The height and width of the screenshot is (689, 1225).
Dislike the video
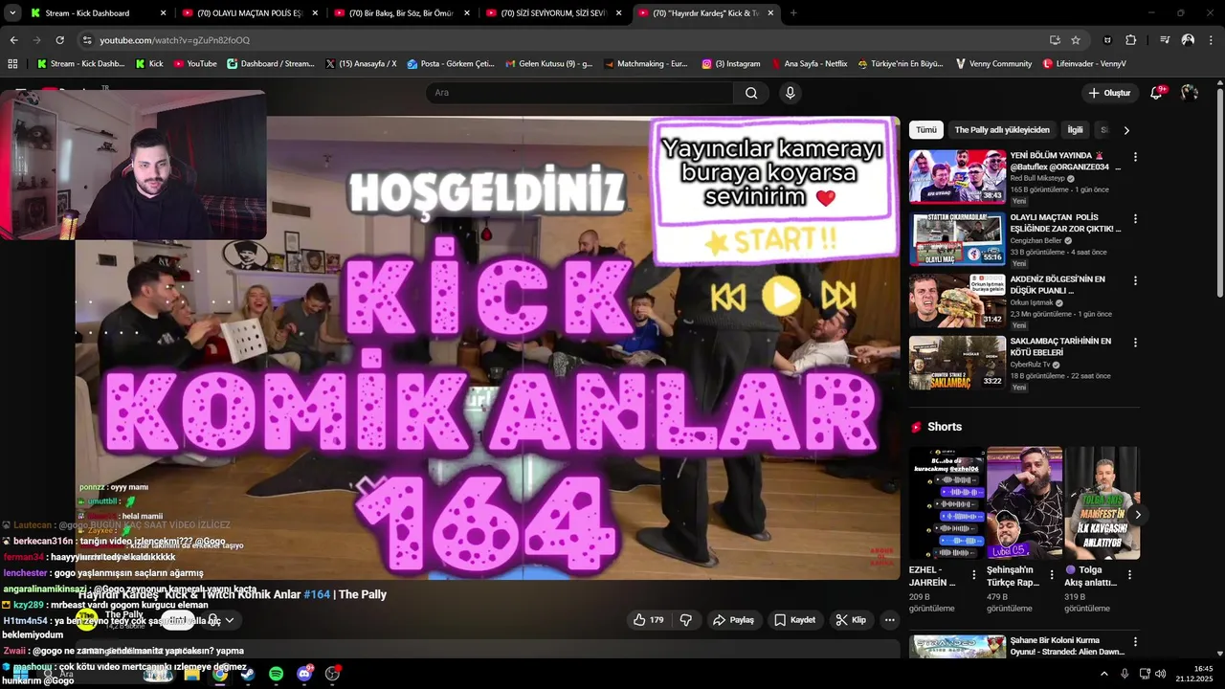(686, 620)
